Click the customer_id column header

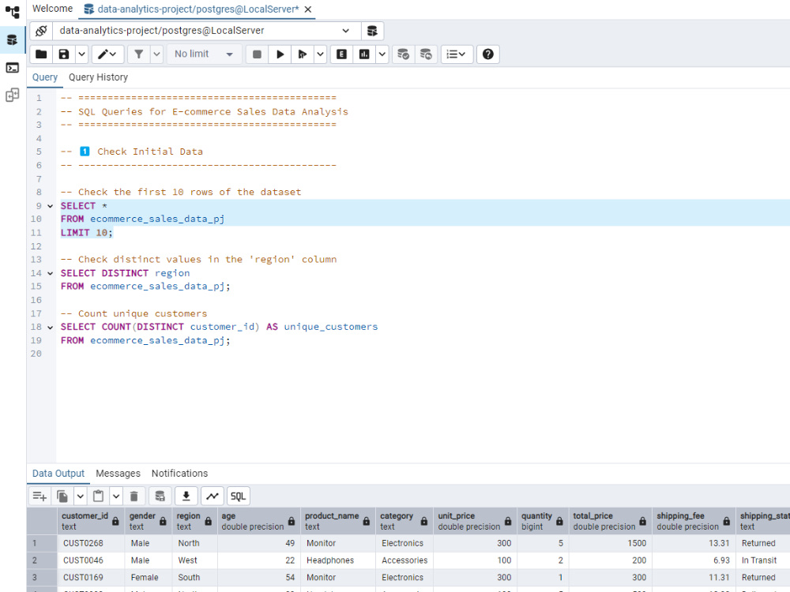[90, 521]
